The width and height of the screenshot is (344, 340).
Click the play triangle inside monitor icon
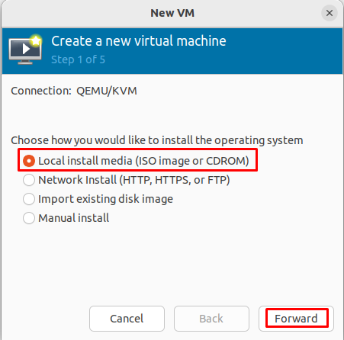click(x=26, y=49)
